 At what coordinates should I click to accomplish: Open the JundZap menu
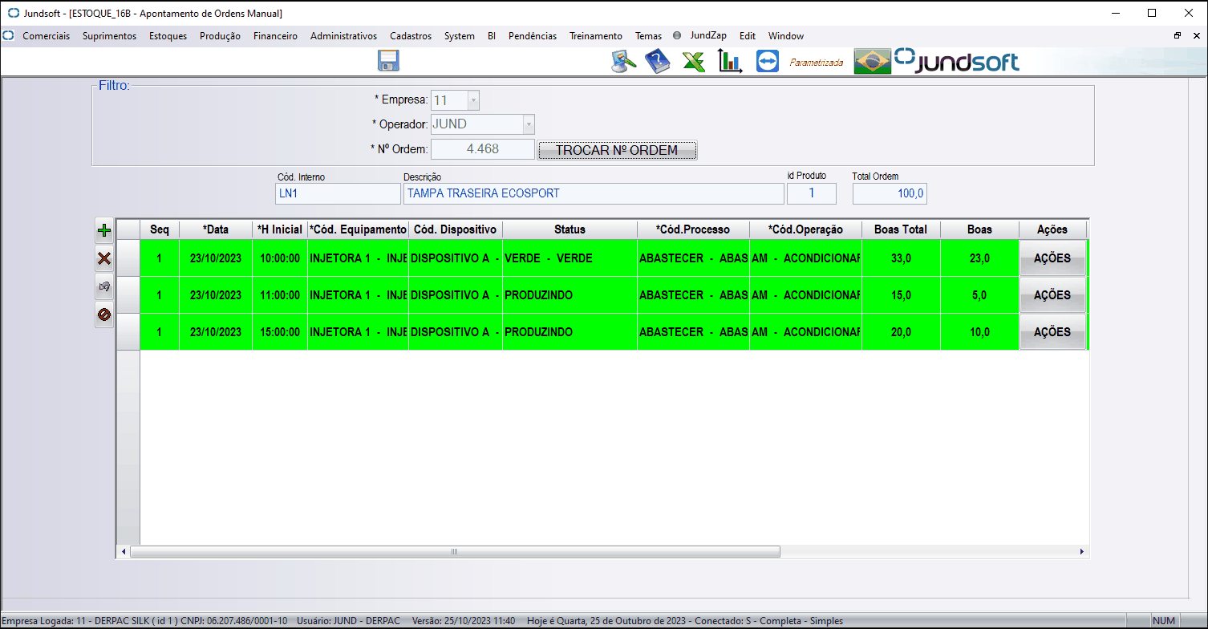pos(708,36)
